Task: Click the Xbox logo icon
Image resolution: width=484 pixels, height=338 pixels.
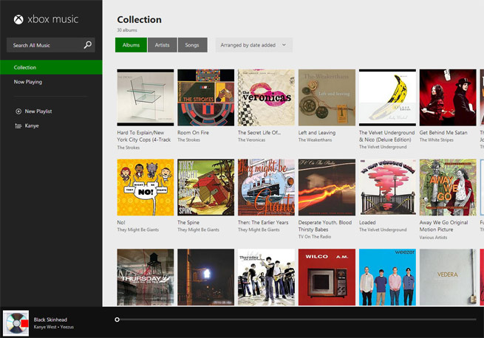Action: pyautogui.click(x=18, y=19)
